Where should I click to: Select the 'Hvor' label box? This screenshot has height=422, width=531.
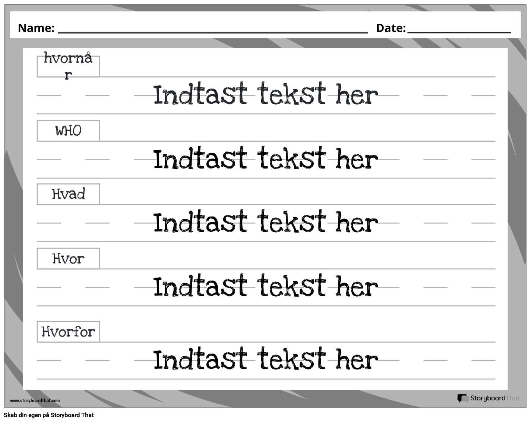(68, 258)
